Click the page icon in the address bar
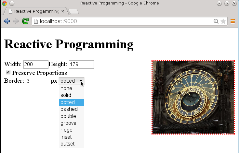Image resolution: width=239 pixels, height=153 pixels. point(36,21)
